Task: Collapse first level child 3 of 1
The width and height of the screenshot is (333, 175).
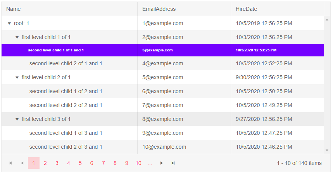Action: pos(17,119)
